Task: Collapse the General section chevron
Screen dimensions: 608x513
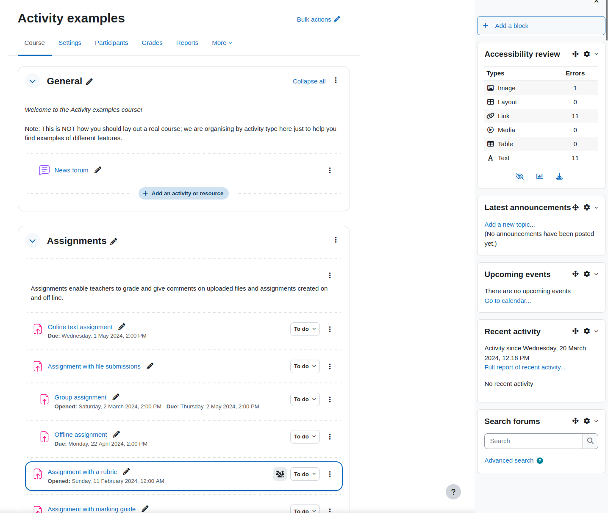Action: pos(33,81)
